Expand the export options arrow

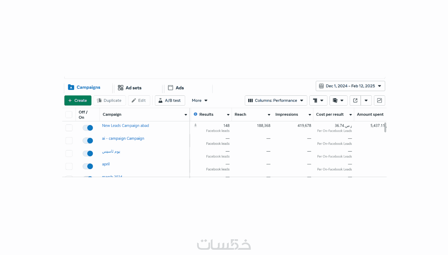pyautogui.click(x=366, y=100)
